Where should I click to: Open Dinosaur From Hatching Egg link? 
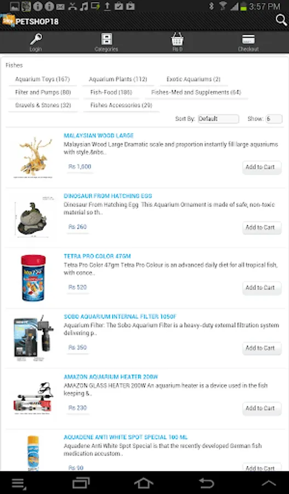point(107,196)
